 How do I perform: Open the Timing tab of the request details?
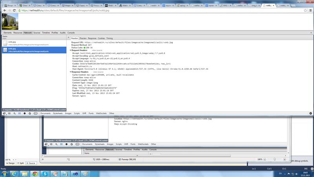click(110, 38)
